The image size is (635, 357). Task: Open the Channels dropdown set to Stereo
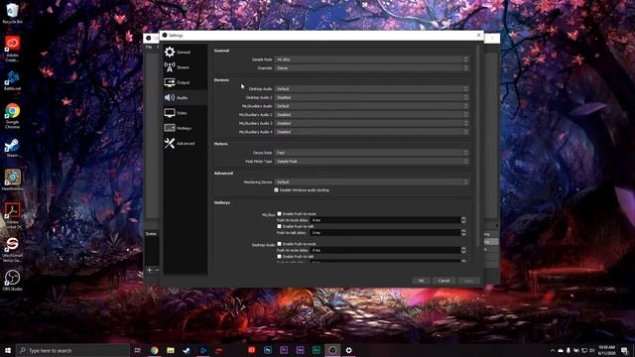[371, 68]
